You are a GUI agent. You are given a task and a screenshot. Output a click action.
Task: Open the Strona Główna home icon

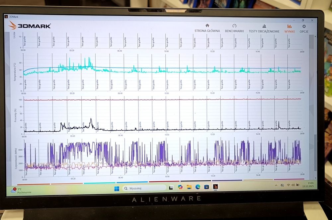[207, 25]
